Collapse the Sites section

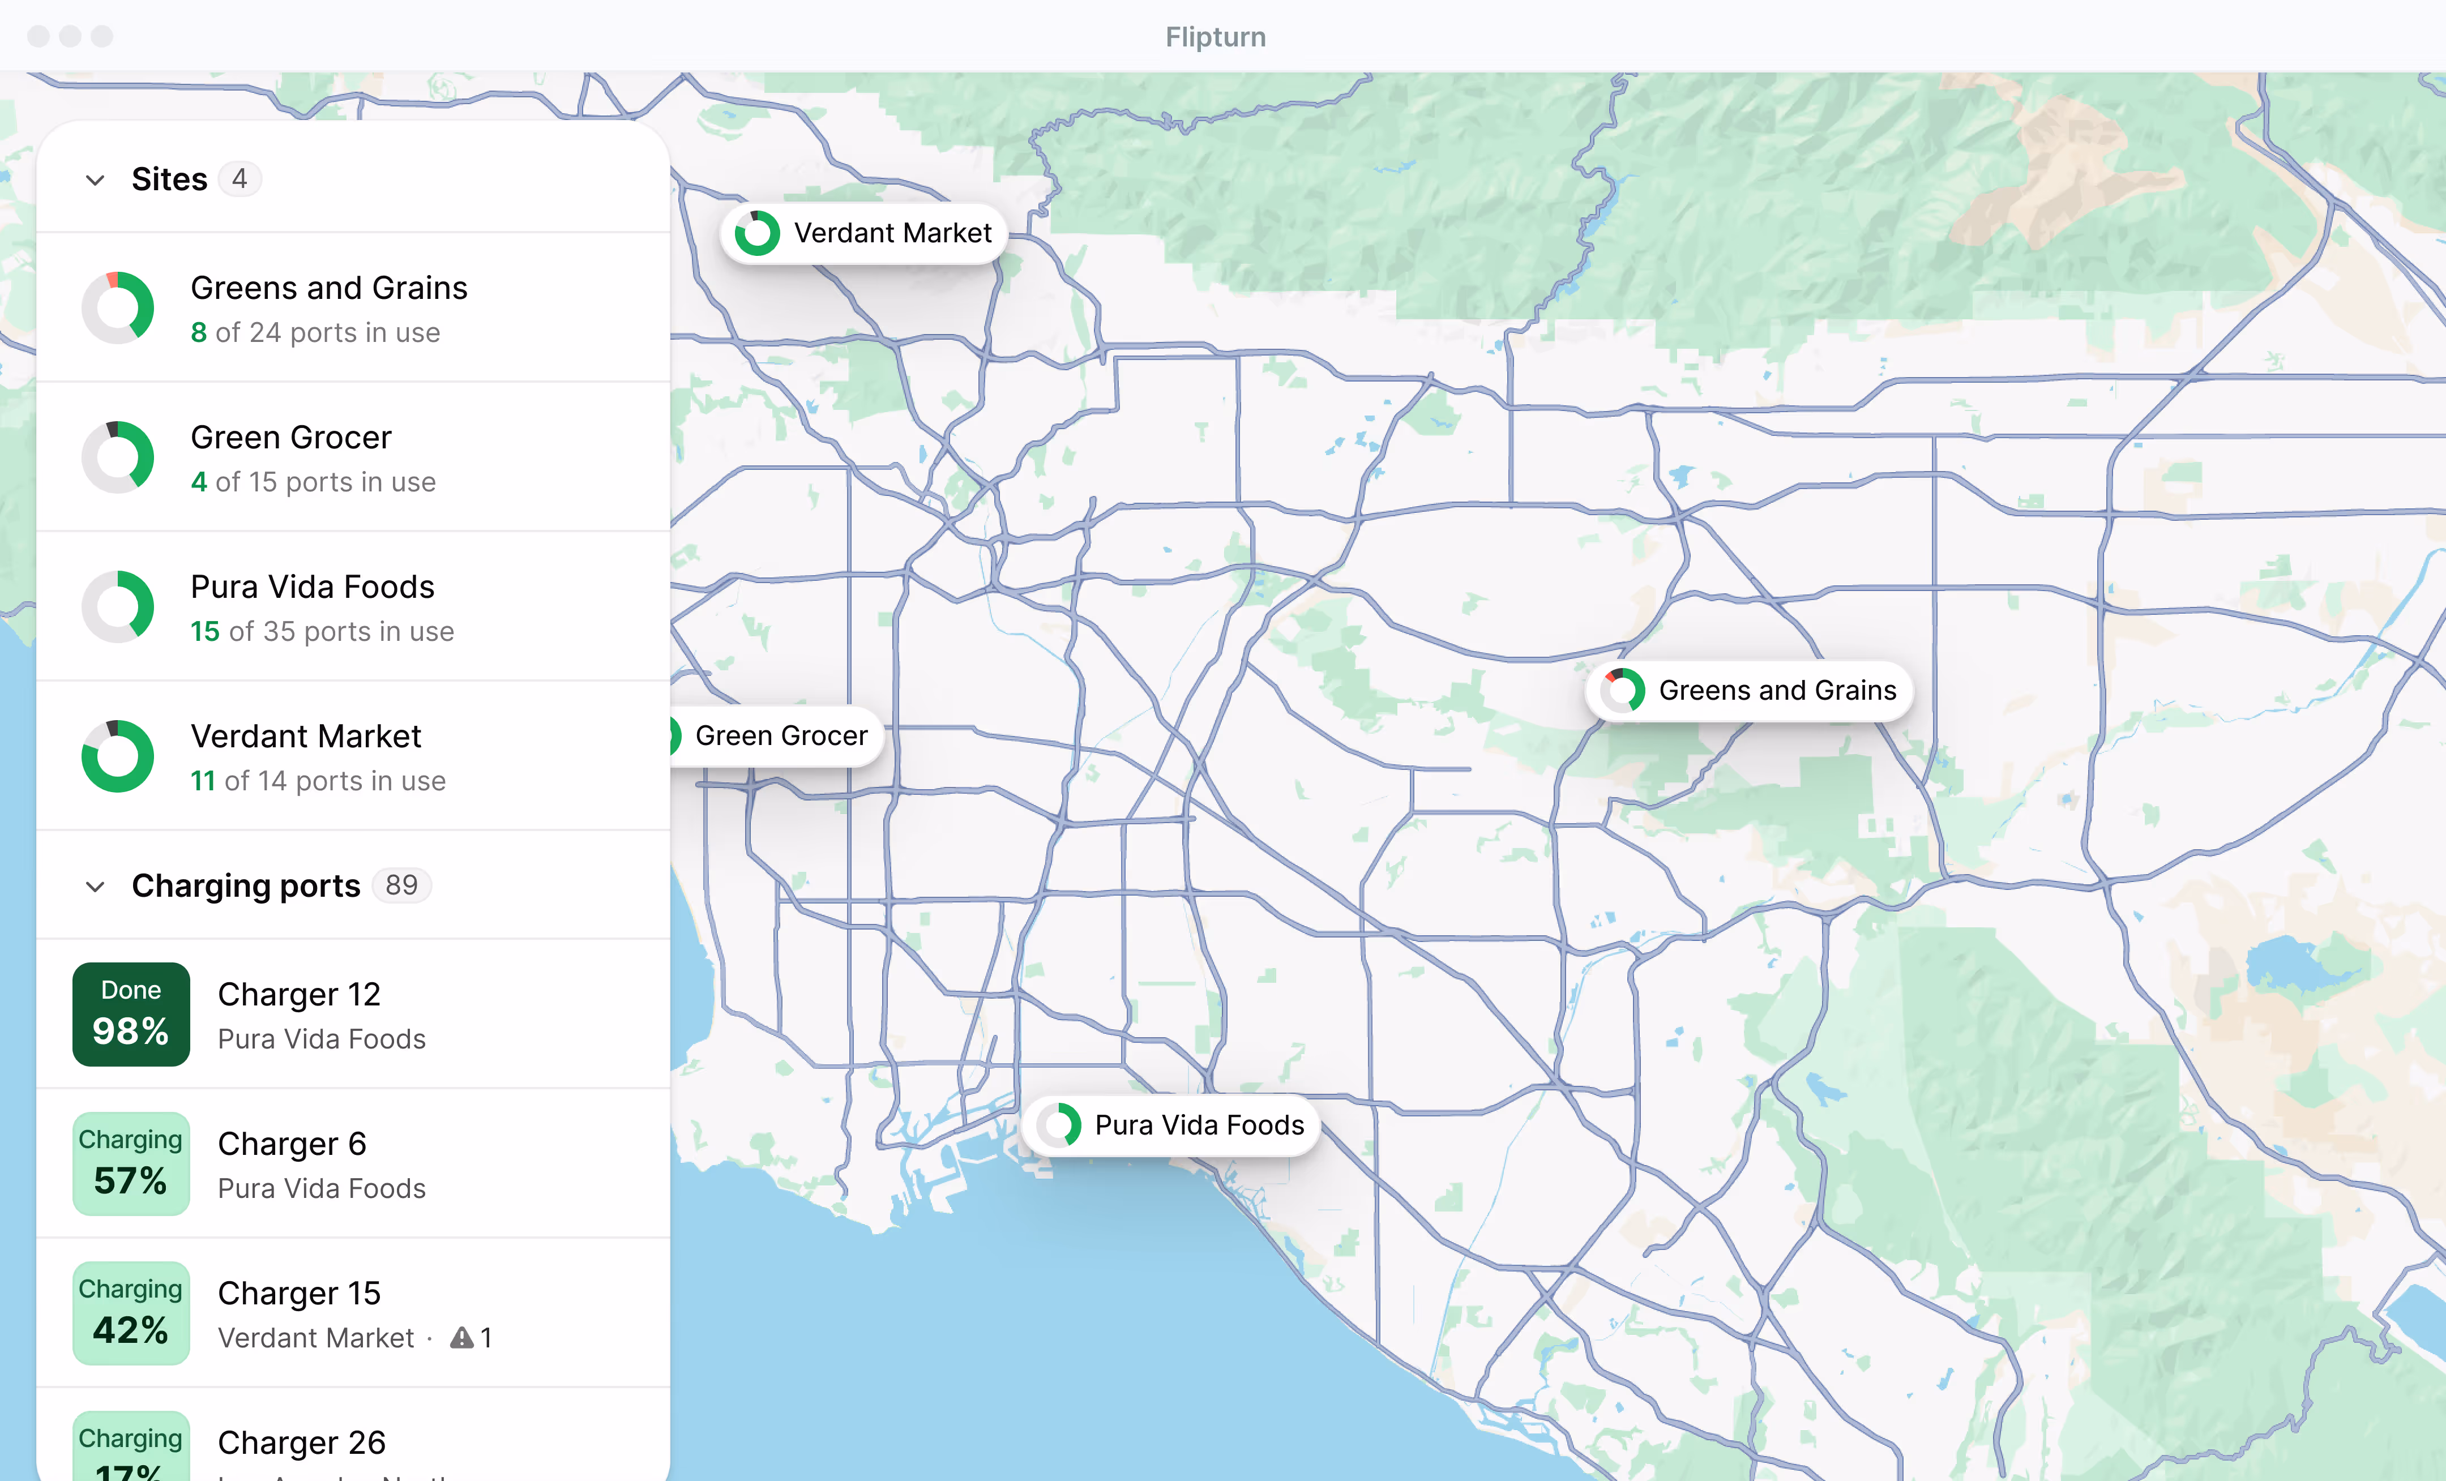click(x=95, y=179)
